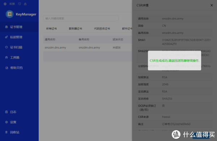Switch to the 服务器证书 tab
217x141 pixels.
pos(76,28)
